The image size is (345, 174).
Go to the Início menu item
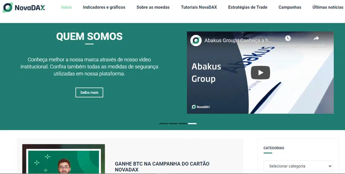(x=66, y=7)
